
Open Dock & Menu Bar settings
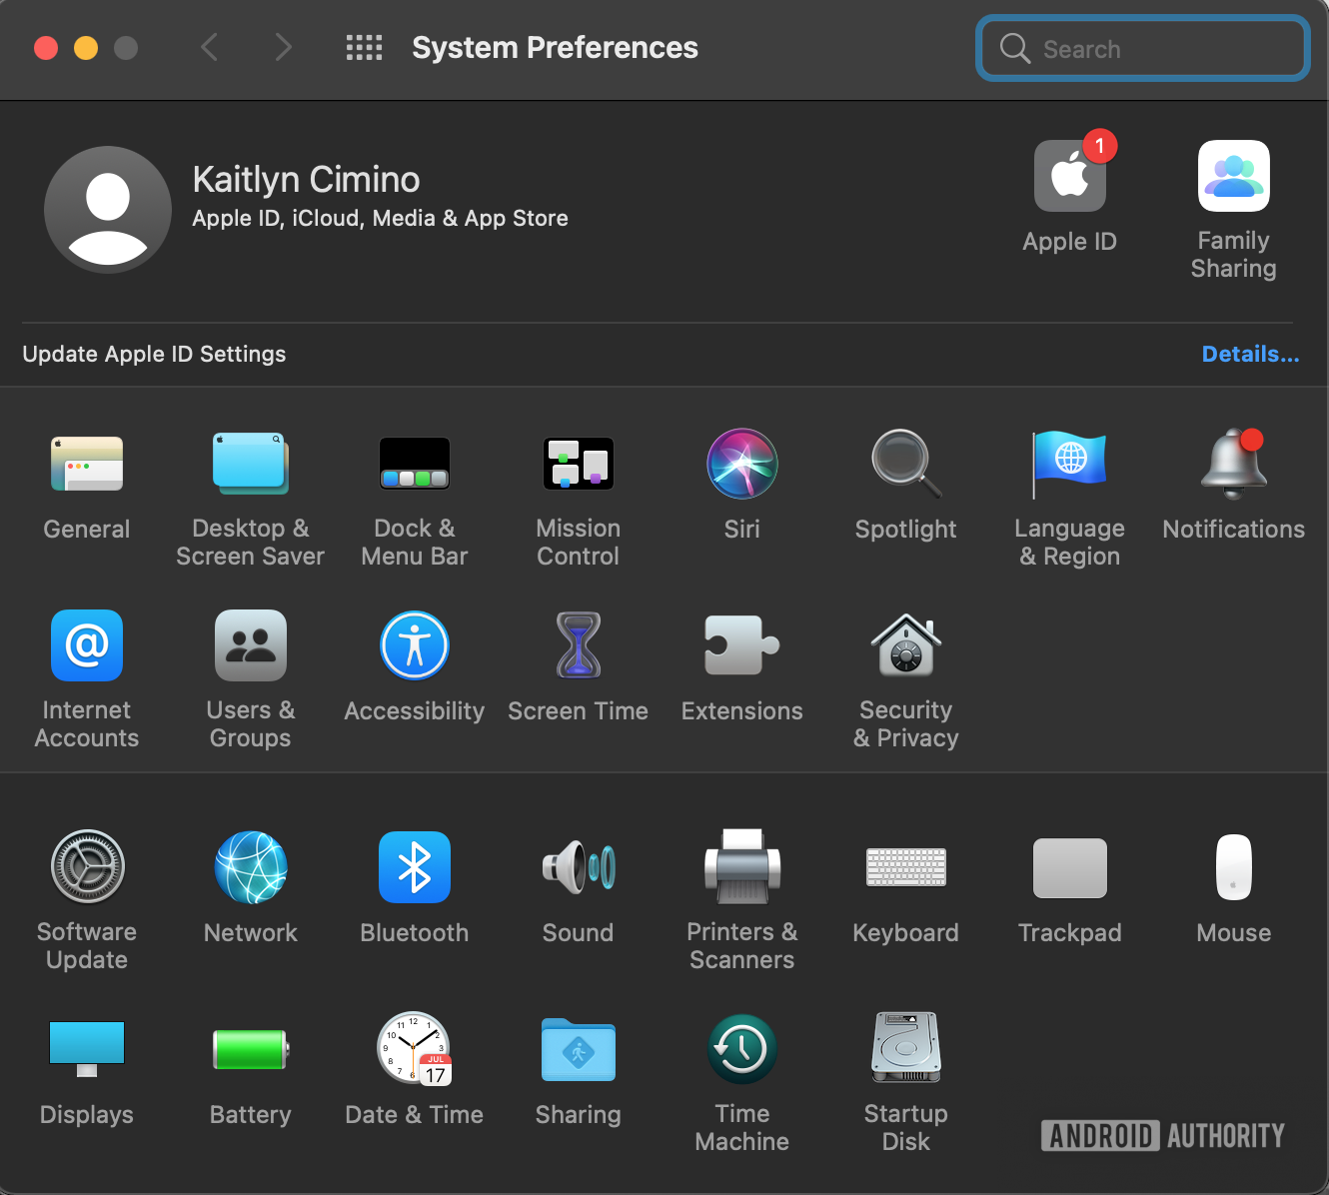click(x=414, y=465)
